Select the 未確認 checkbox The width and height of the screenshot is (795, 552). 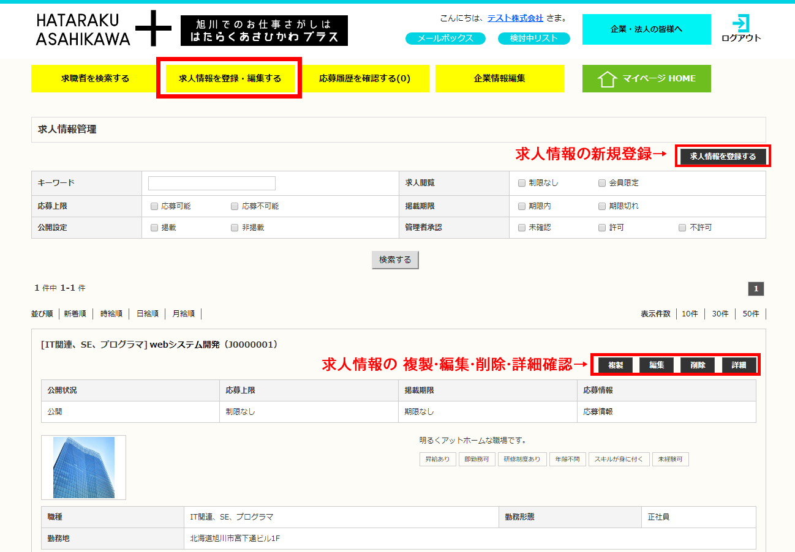521,228
